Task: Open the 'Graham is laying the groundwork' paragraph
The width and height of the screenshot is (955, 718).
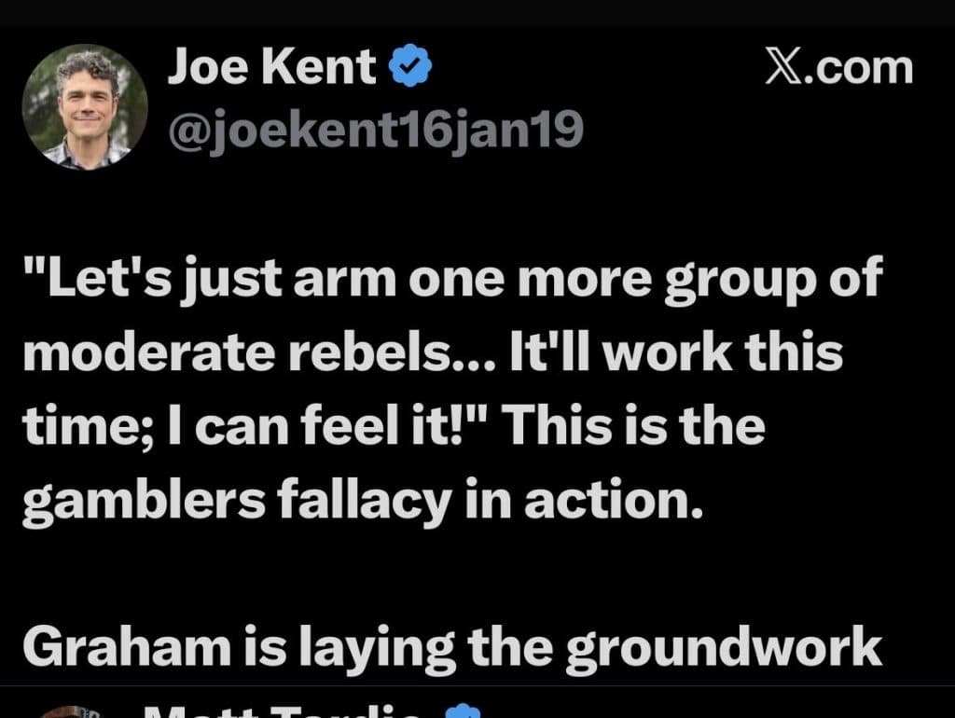Action: (452, 649)
